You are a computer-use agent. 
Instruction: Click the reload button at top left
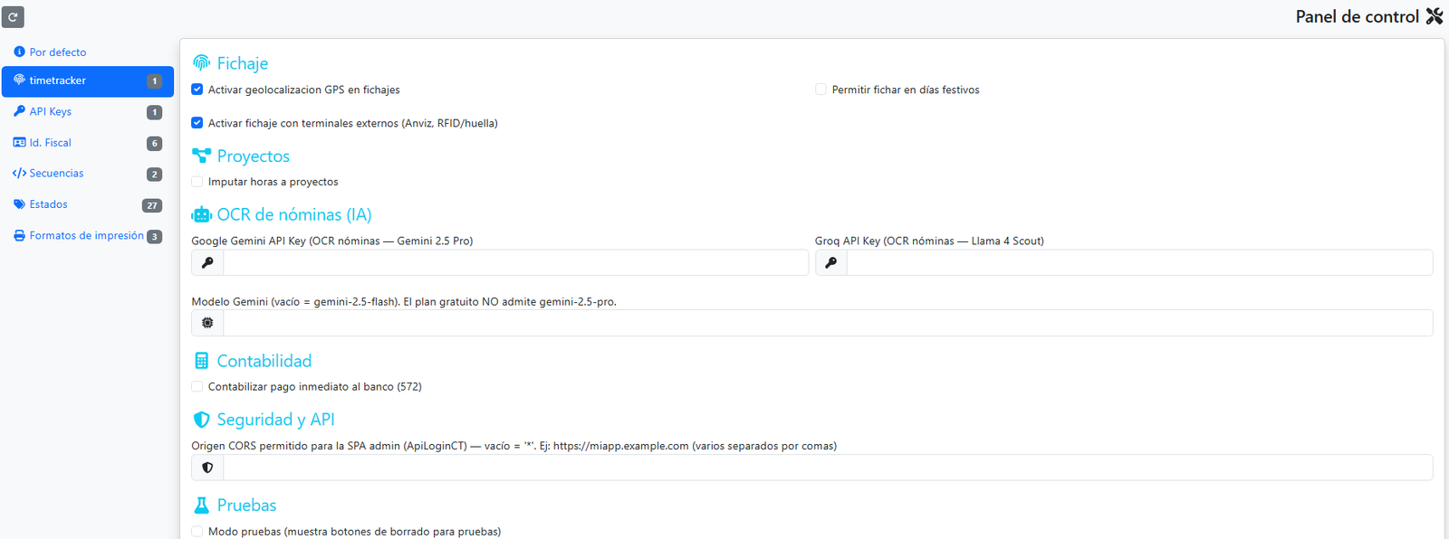click(x=13, y=16)
